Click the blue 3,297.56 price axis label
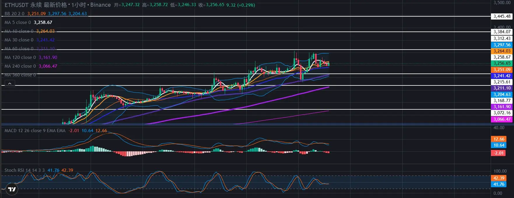Viewport: 514px width, 198px height. coord(502,45)
